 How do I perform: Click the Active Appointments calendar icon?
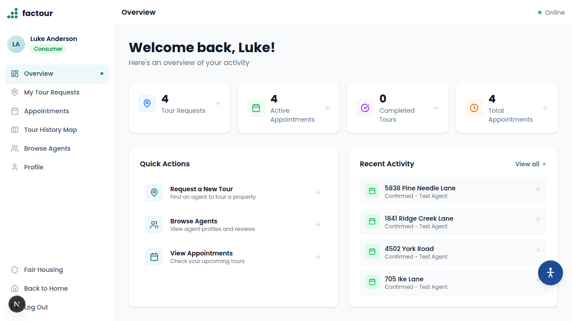[x=256, y=107]
